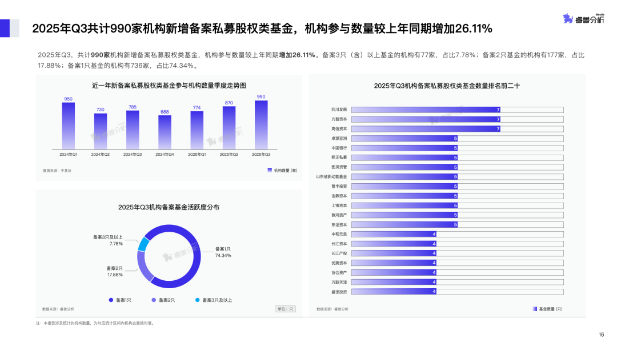
Task: Click the 7.78% donut callout label
Action: coord(116,244)
